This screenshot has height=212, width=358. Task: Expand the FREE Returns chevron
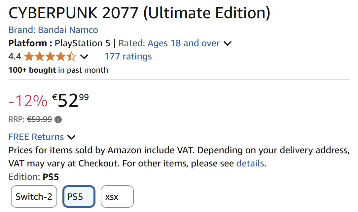(71, 137)
